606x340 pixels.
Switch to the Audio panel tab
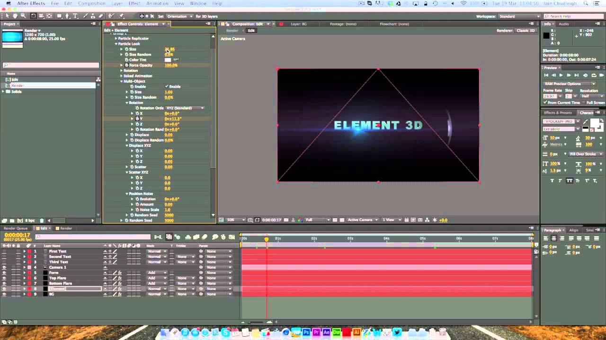tap(563, 24)
